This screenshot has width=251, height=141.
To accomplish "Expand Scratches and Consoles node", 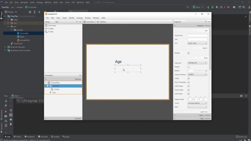I will [x=5, y=51].
